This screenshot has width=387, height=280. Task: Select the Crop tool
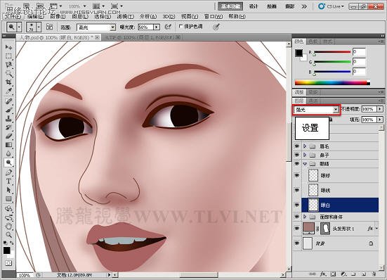(8, 82)
